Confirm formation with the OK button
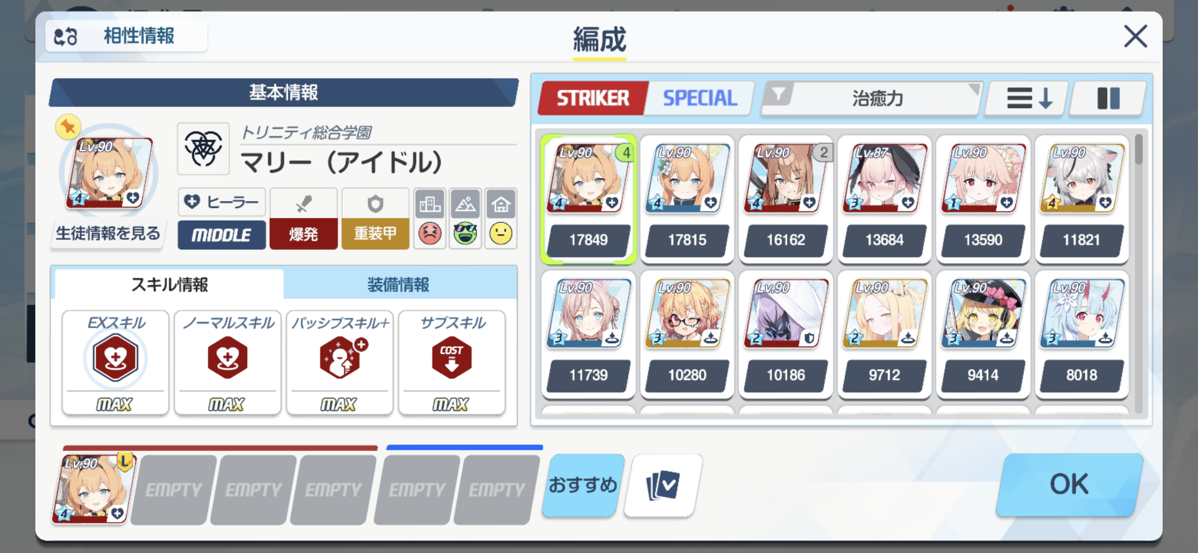The image size is (1198, 553). pos(1069,484)
